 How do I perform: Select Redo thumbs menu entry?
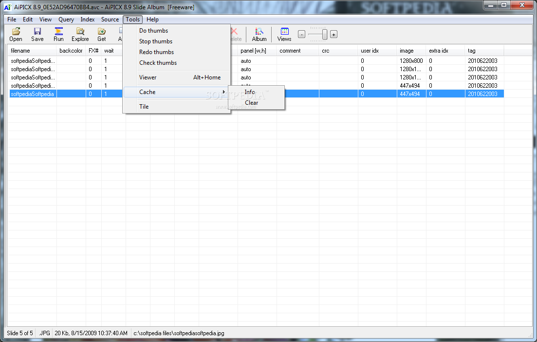[x=177, y=52]
